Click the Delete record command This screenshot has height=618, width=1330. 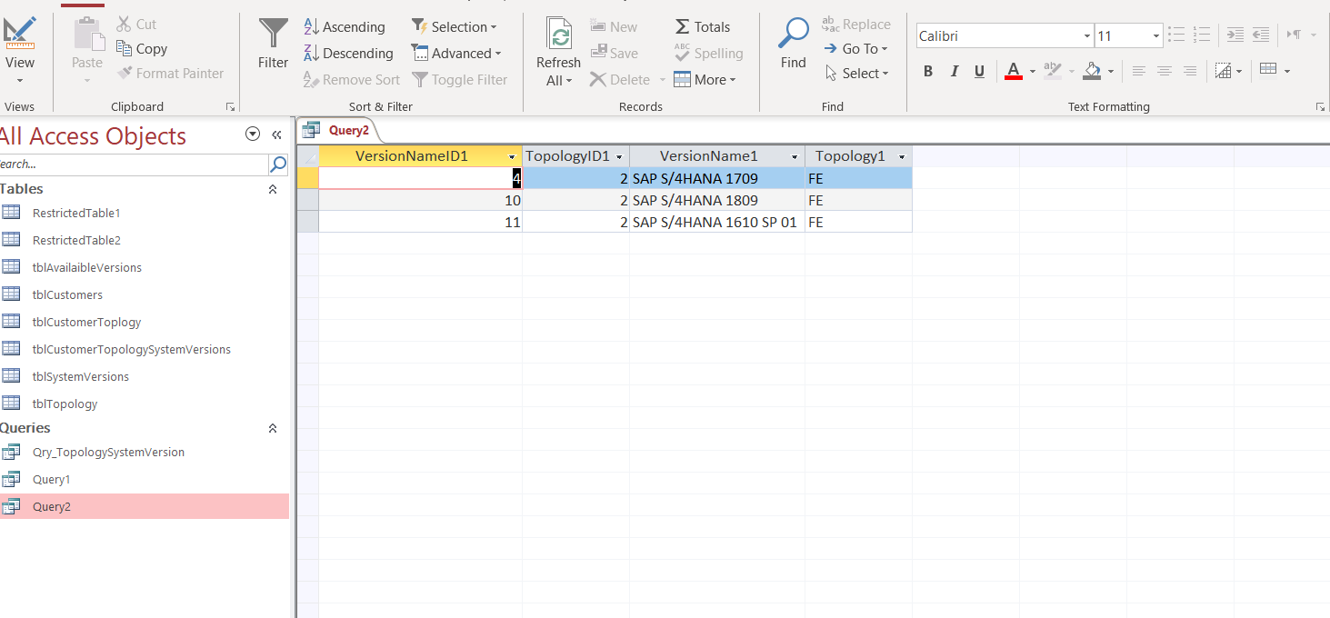tap(620, 80)
